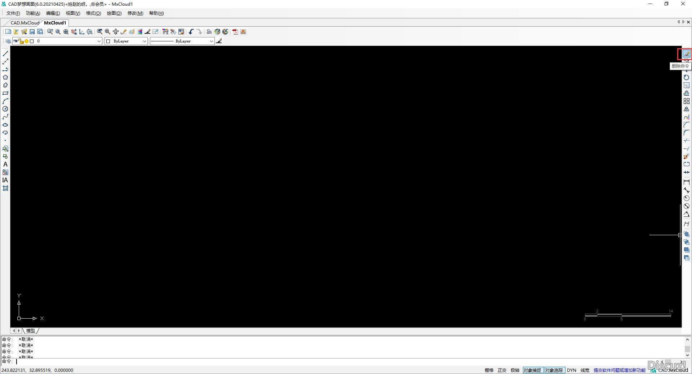Toggle 栅格 grid mode in status bar
Screen dimensions: 692x374
coord(489,370)
